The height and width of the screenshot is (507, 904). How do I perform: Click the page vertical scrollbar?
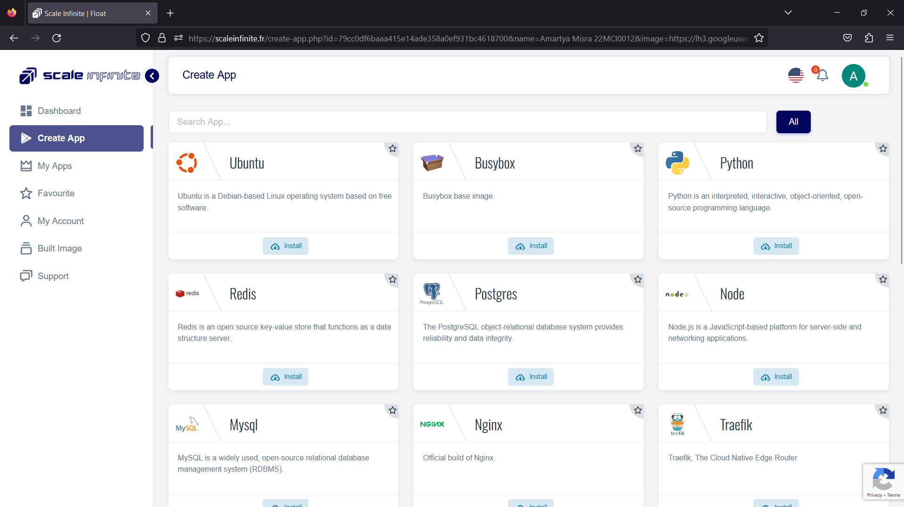(x=901, y=160)
